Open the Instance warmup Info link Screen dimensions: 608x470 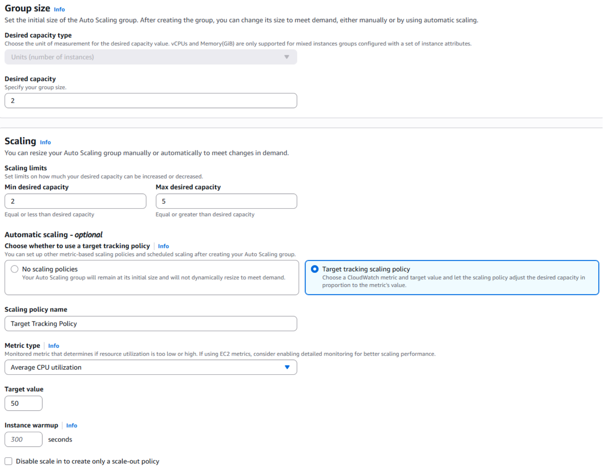click(x=71, y=425)
